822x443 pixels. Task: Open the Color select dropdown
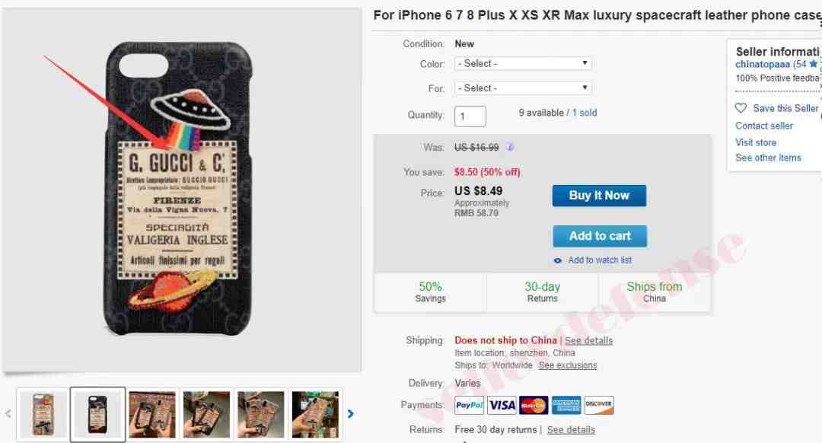[x=523, y=63]
